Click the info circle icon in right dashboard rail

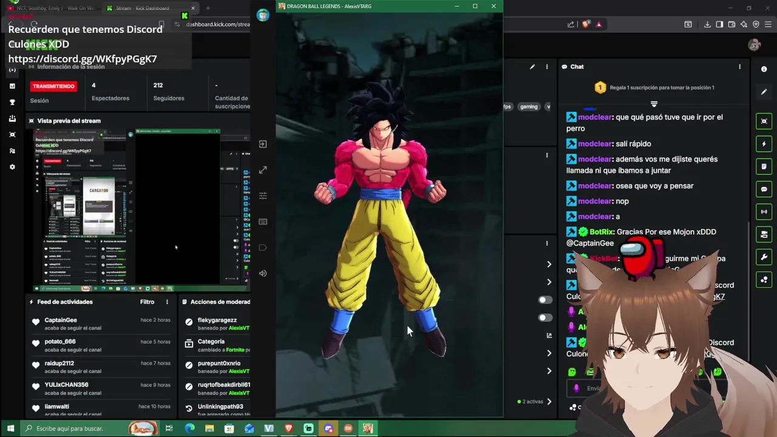764,69
